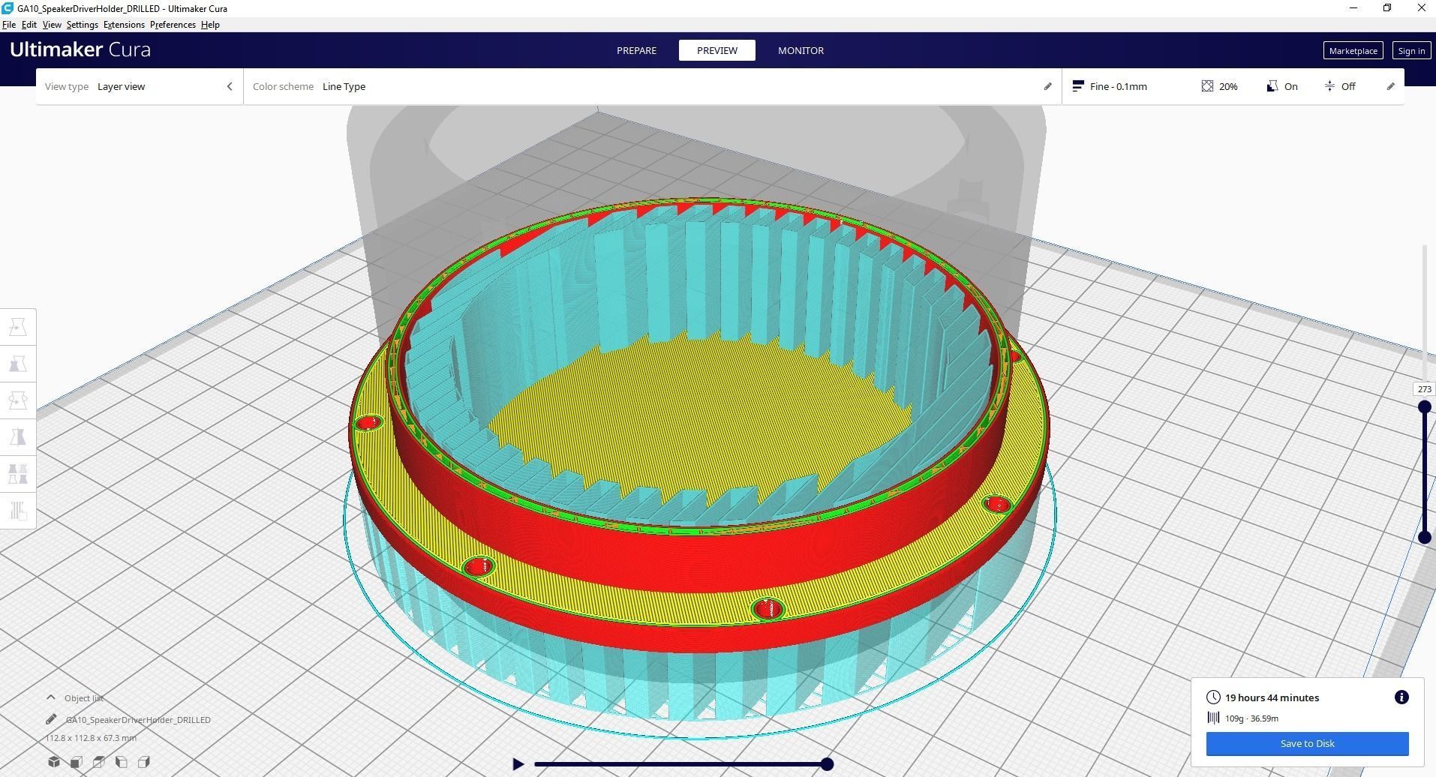This screenshot has height=777, width=1436.
Task: Click the Sign in button
Action: point(1411,51)
